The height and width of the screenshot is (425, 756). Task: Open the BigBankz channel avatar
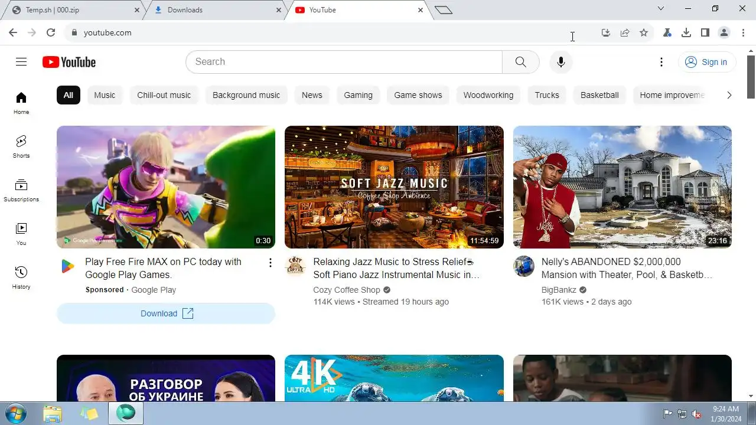click(524, 266)
